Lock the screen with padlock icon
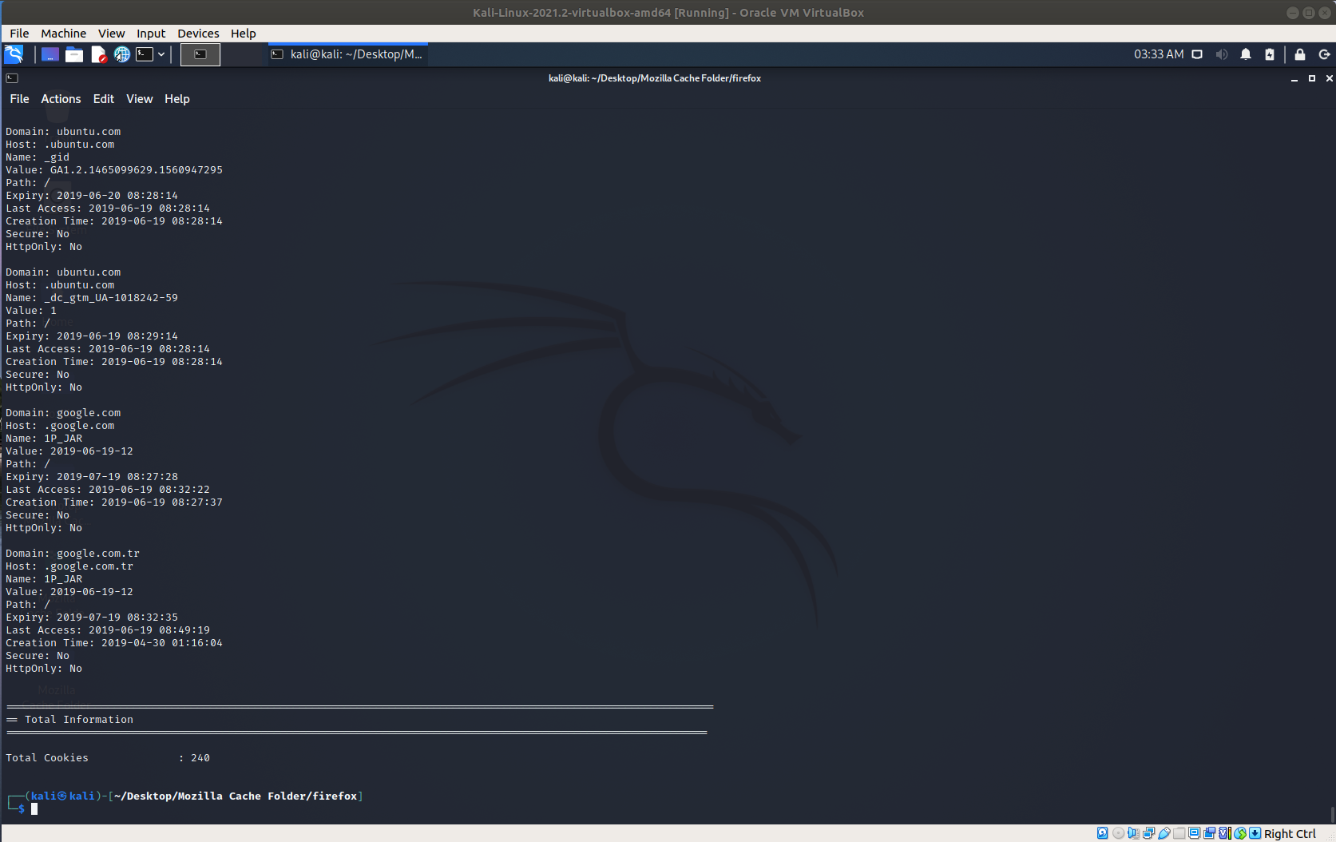Screen dimensions: 1336x842 pyautogui.click(x=1300, y=54)
